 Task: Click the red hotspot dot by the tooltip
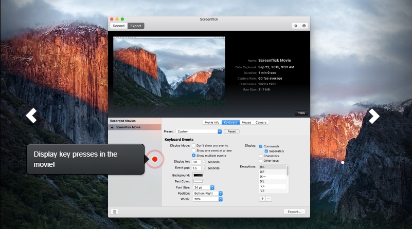pyautogui.click(x=155, y=159)
